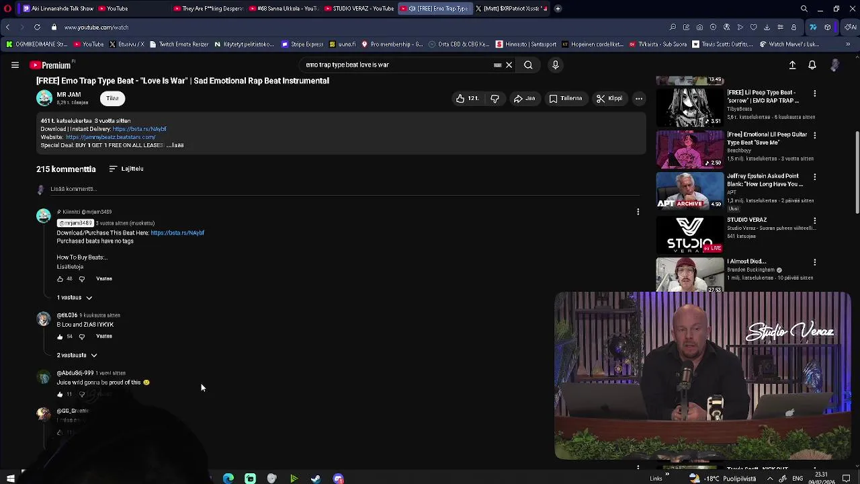The height and width of the screenshot is (484, 860).
Task: Open Microsoft Edge from the taskbar
Action: point(228,479)
